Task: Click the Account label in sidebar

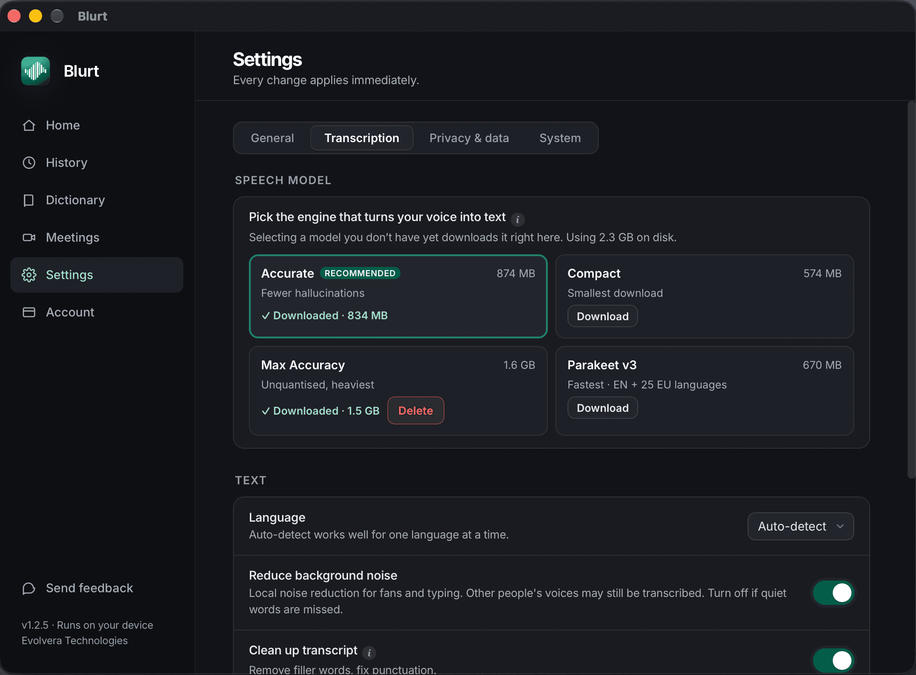Action: click(70, 312)
